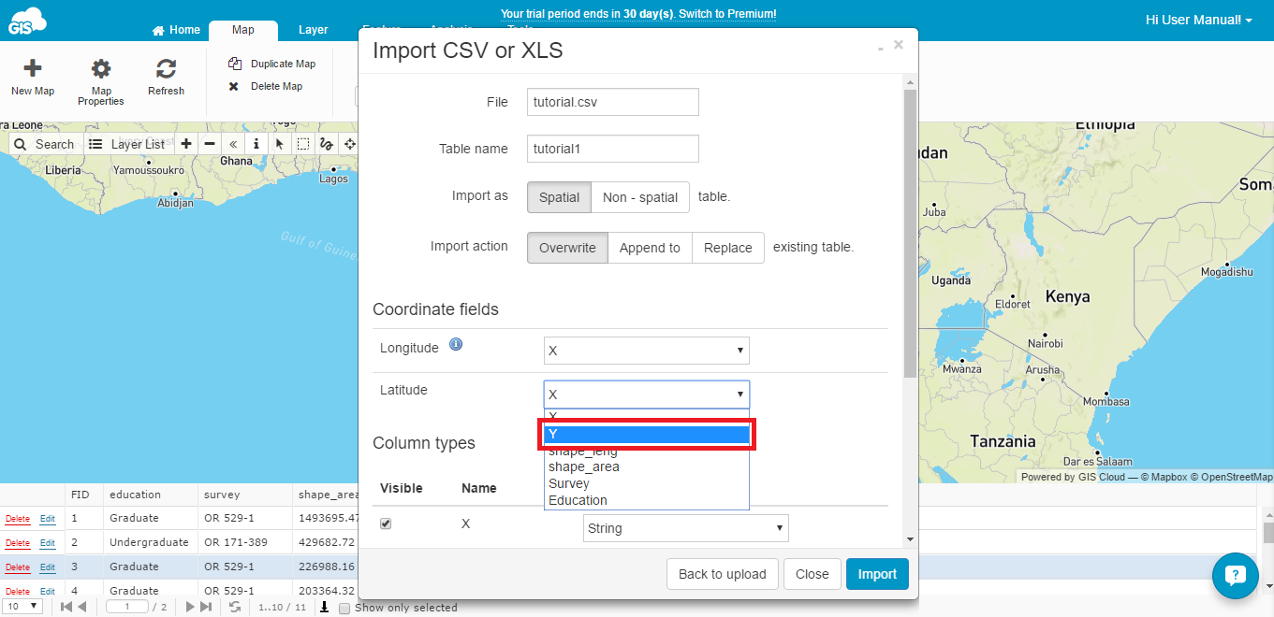Image resolution: width=1274 pixels, height=617 pixels.
Task: Open the Longitude field dropdown
Action: tap(646, 350)
